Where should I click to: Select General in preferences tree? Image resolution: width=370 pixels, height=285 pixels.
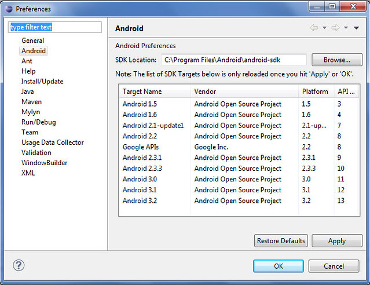[33, 41]
